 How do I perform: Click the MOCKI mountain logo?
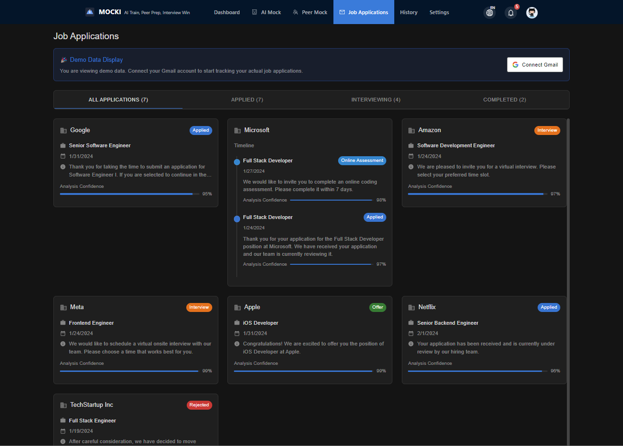[90, 11]
